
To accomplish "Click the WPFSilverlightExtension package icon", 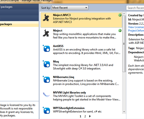I will (47, 110).
